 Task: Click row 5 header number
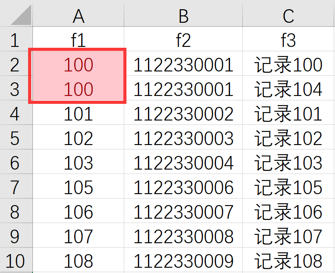15,138
